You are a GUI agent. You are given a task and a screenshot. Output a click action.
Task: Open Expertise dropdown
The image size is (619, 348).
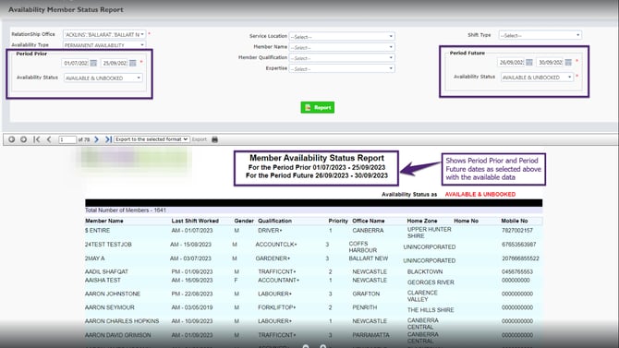(342, 68)
